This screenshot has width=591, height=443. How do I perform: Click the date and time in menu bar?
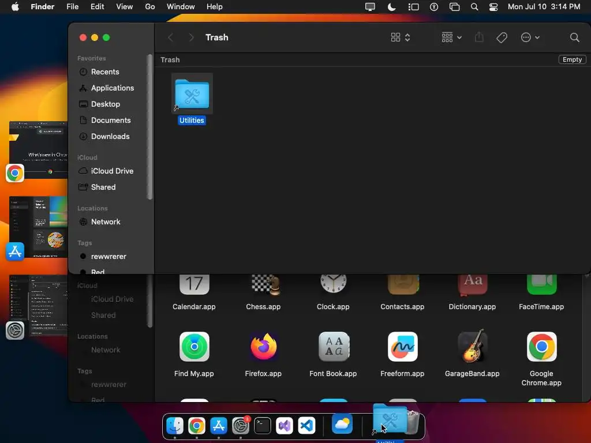[x=544, y=7]
